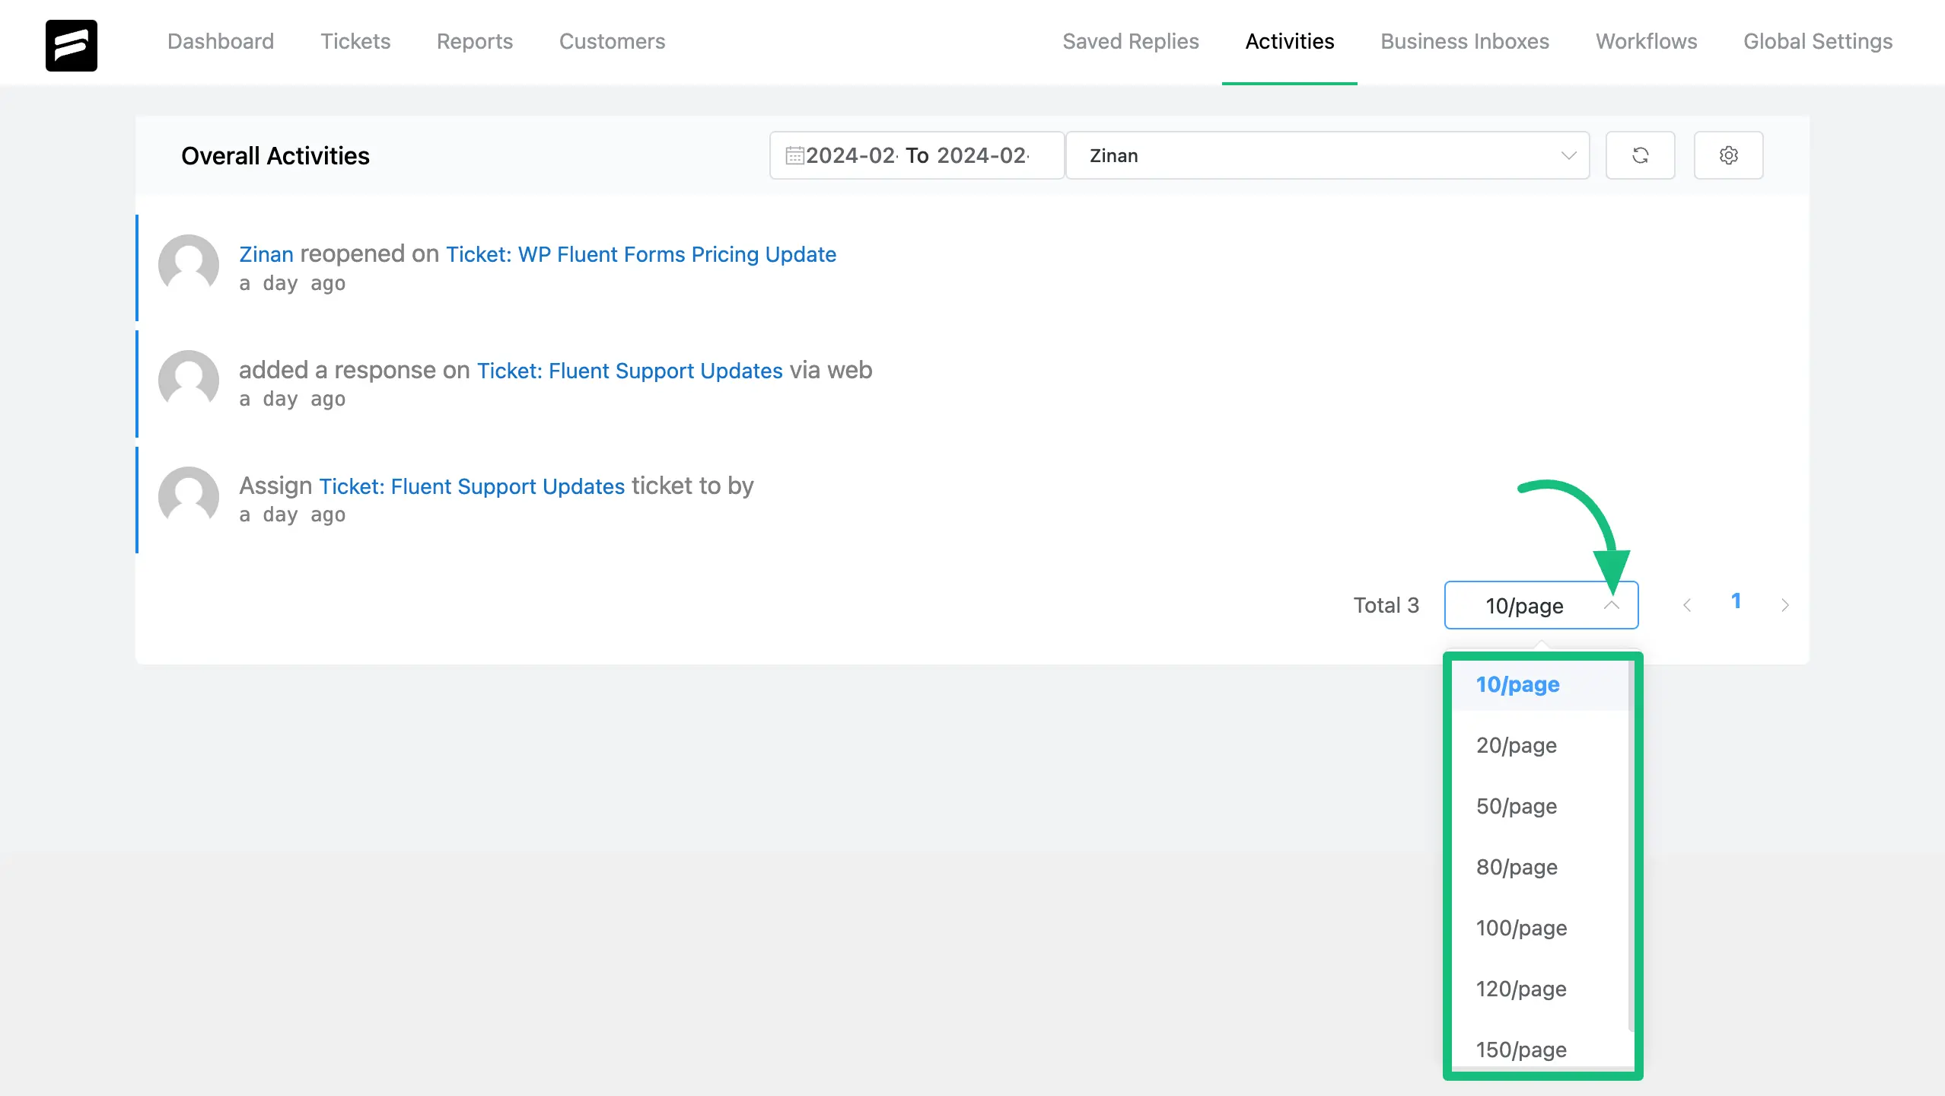Image resolution: width=1945 pixels, height=1096 pixels.
Task: Open the Dashboard menu
Action: (x=221, y=41)
